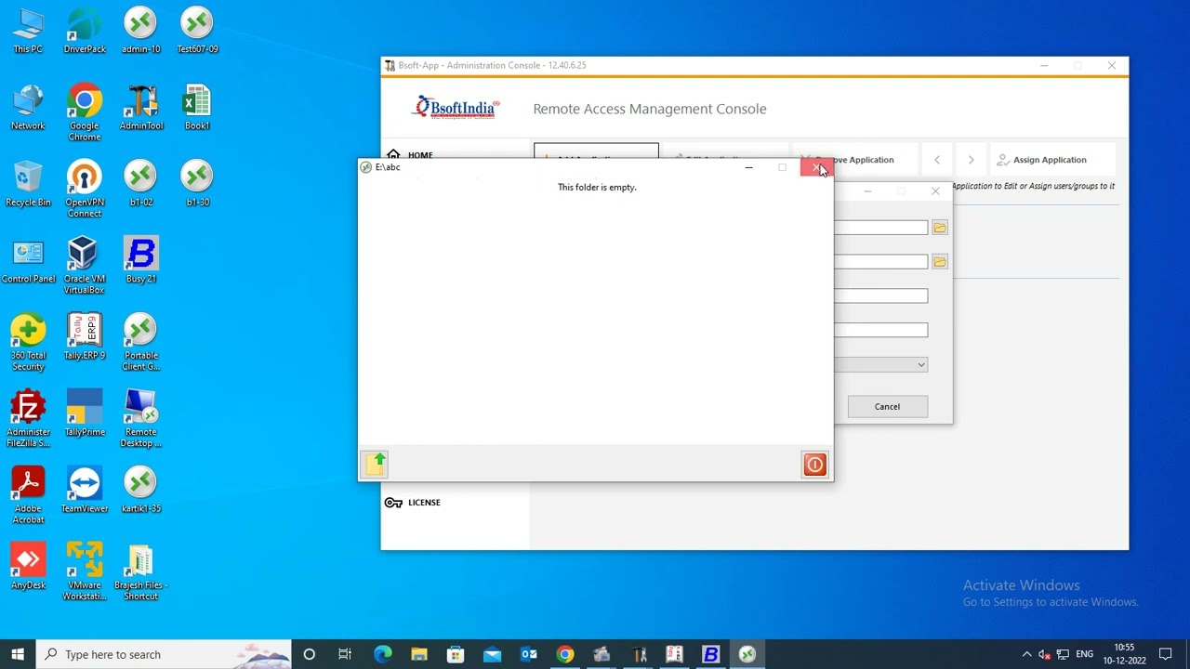Click the second folder browse icon in dialog
1190x669 pixels.
coord(939,262)
